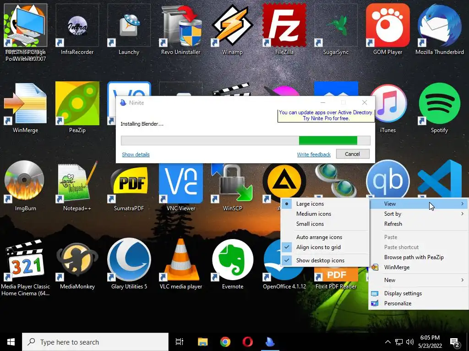Click the Ninite Pro Active Directory tooltip
The height and width of the screenshot is (351, 469).
pyautogui.click(x=326, y=116)
